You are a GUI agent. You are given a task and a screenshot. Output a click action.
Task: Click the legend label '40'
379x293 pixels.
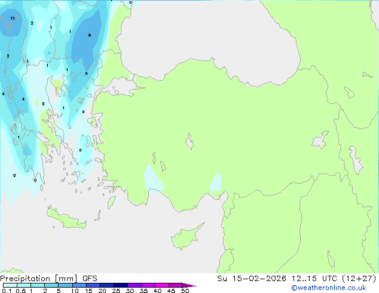tap(157, 291)
